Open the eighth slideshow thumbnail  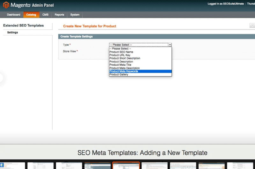coord(212,165)
